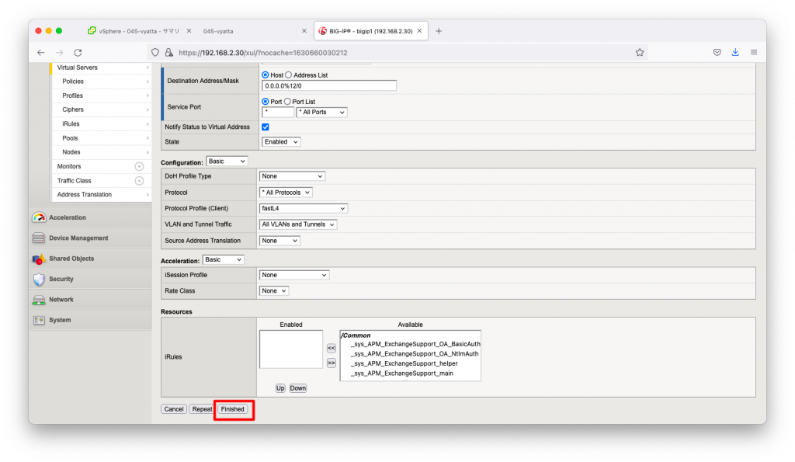Click the plus icon next to Traffic Class
This screenshot has width=795, height=462.
(x=140, y=180)
